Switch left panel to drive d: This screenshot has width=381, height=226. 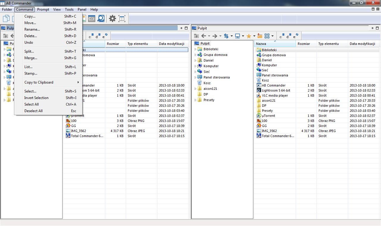click(x=98, y=36)
